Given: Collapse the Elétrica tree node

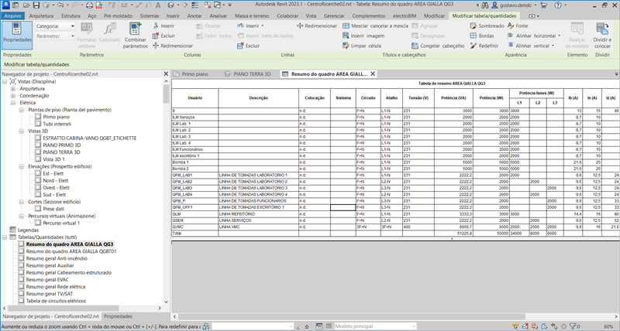Looking at the screenshot, I should pos(14,102).
